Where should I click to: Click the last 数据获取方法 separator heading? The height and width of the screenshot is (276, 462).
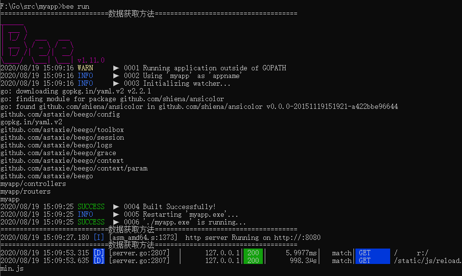(x=131, y=245)
